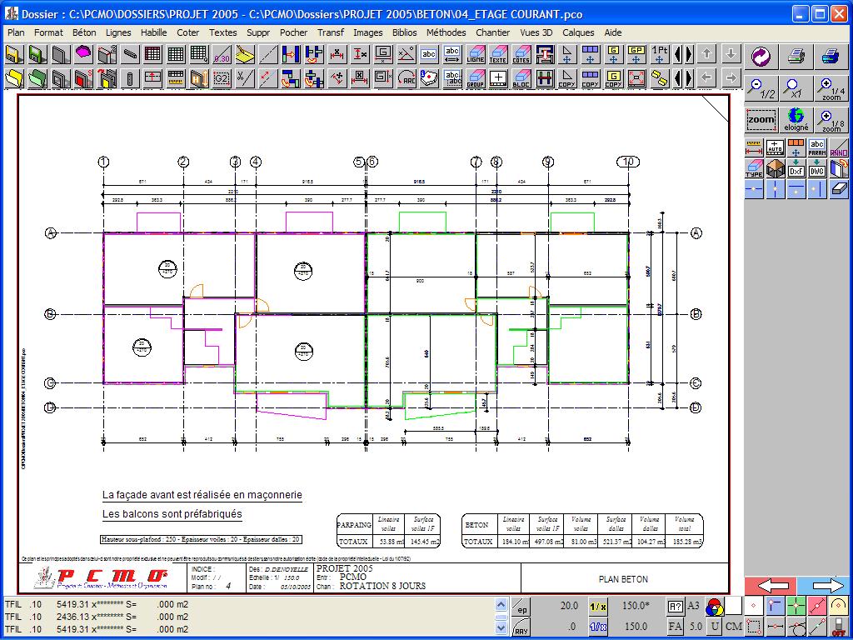
Task: Click the abc PARAM icon
Action: pos(818,147)
